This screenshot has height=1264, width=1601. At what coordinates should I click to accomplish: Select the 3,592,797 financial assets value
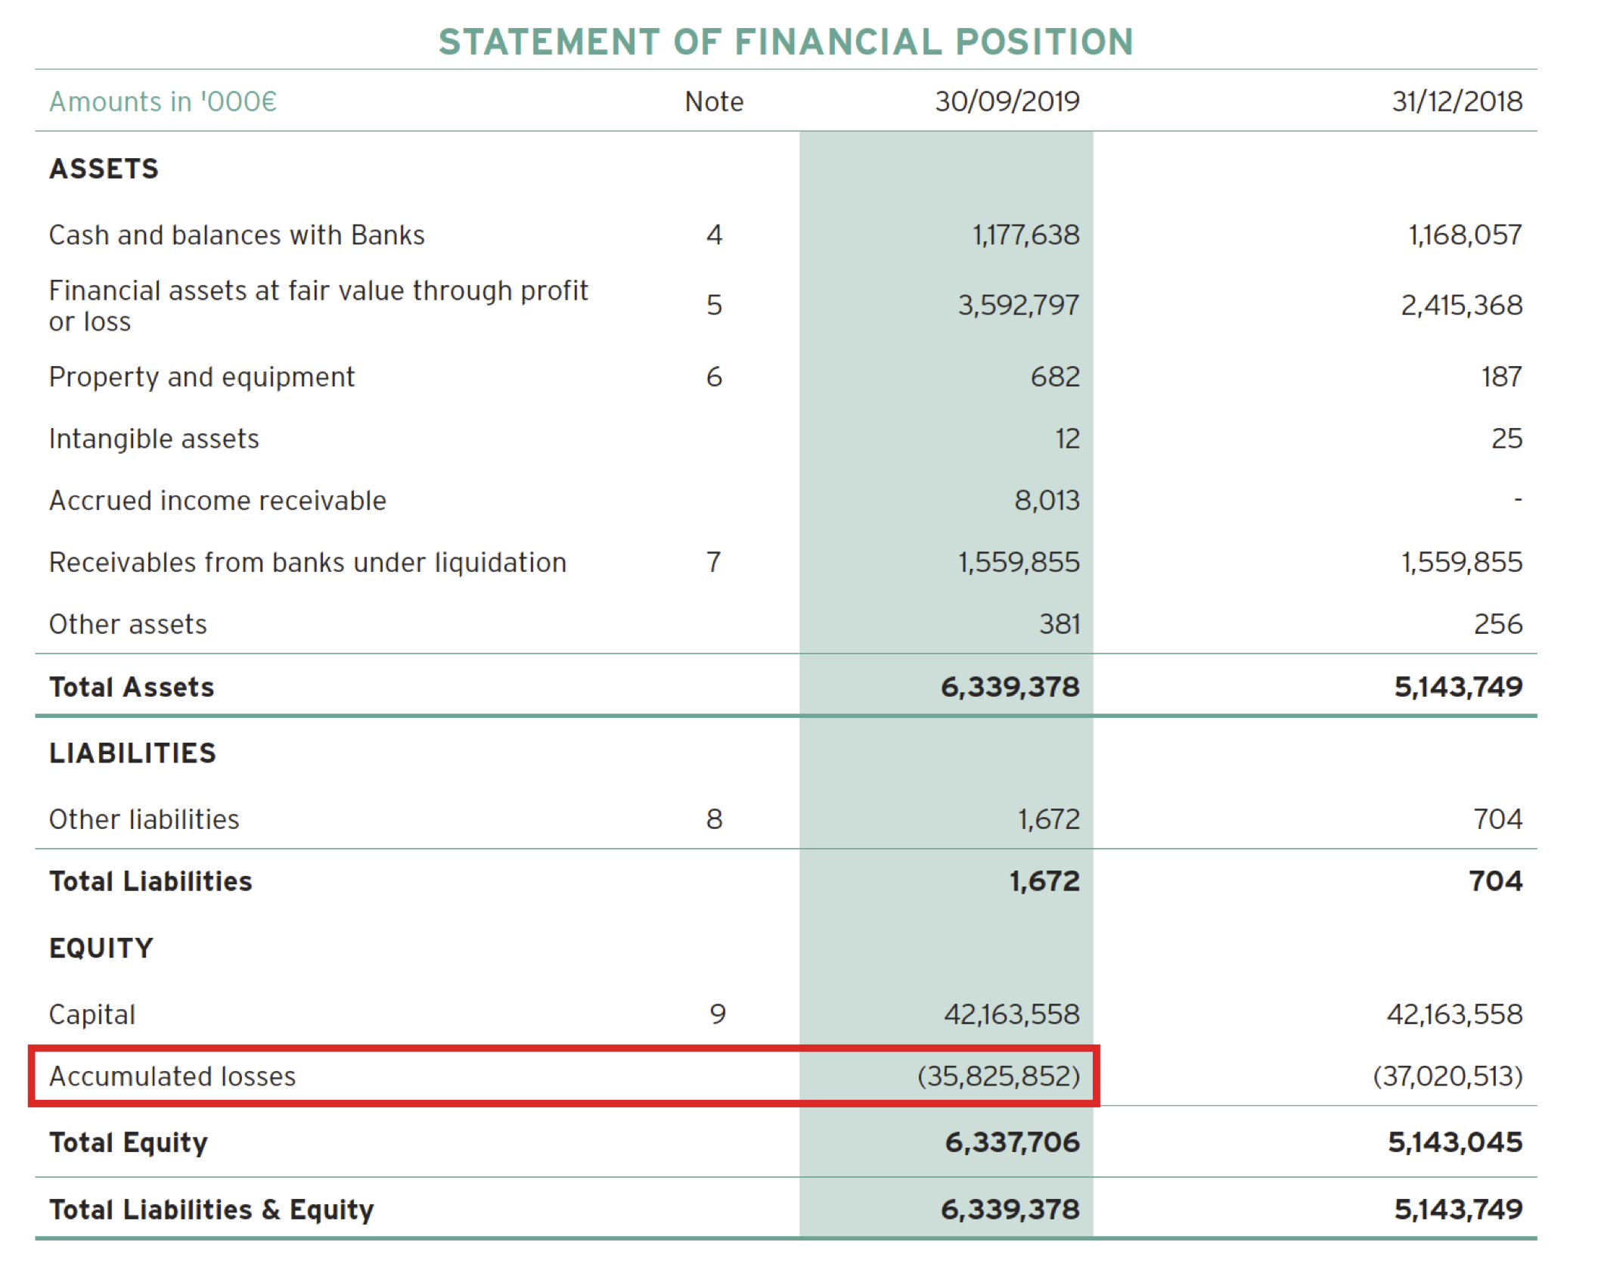pyautogui.click(x=1018, y=305)
